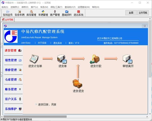Open 库存管理 toolbar icon
This screenshot has height=121, width=152.
[x=31, y=13]
